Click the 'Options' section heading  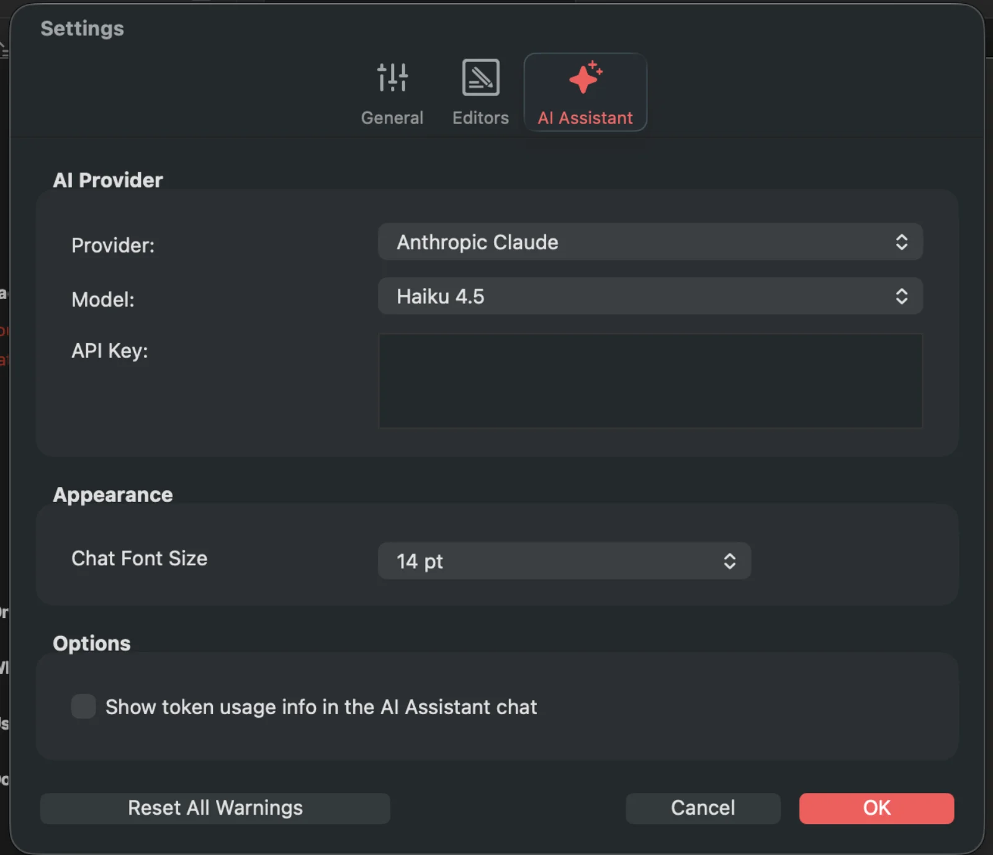click(92, 643)
